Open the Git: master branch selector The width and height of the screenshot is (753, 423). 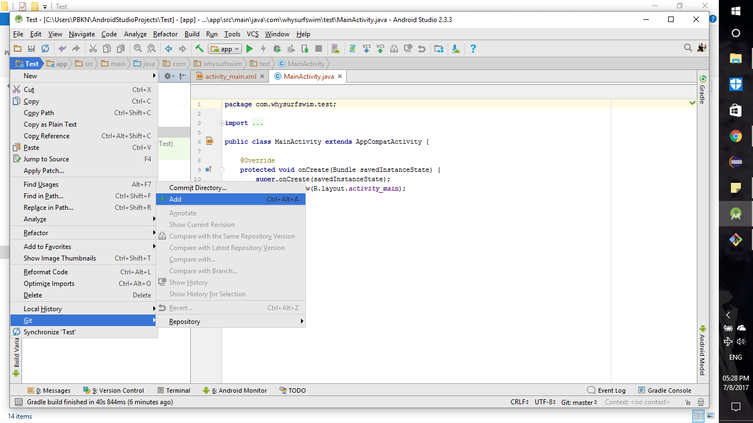click(x=579, y=402)
